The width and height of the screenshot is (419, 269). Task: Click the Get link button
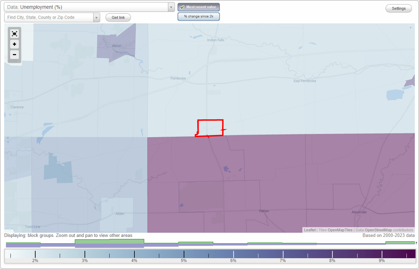118,17
